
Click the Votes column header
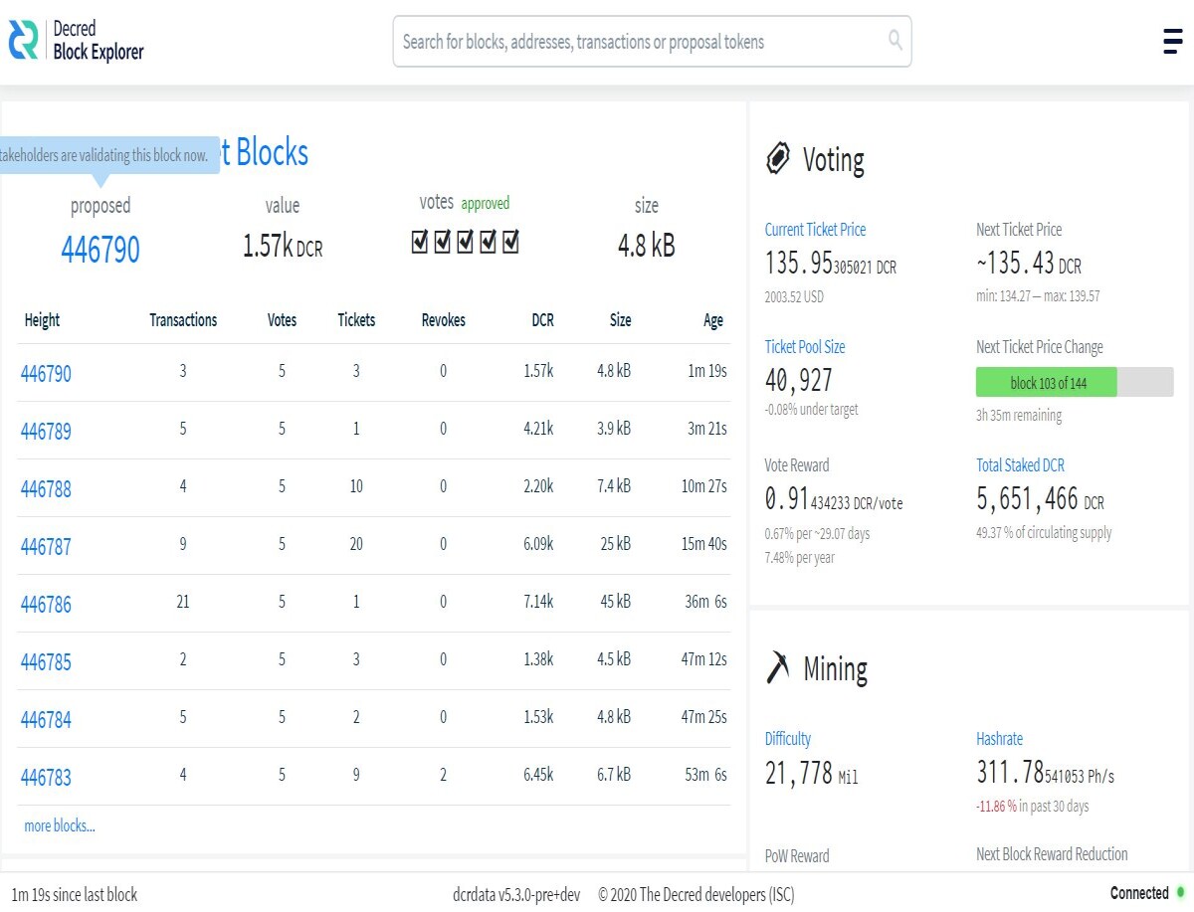pos(282,320)
